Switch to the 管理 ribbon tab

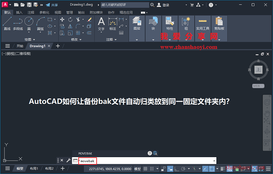pos(69,12)
